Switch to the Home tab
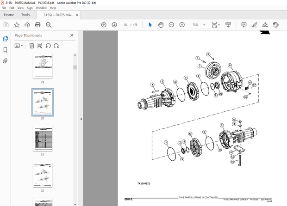 9,15
